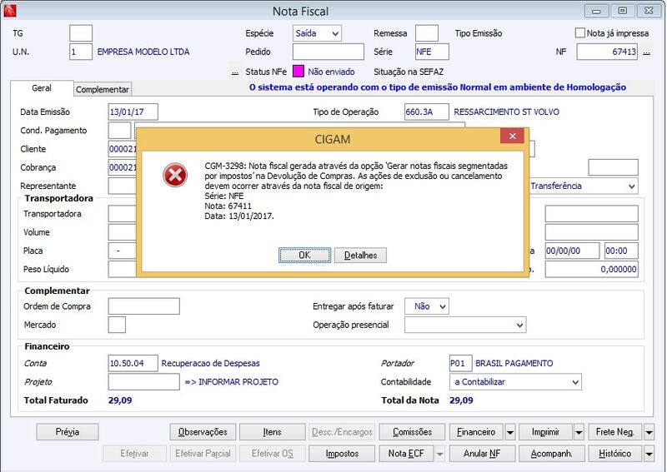667x472 pixels.
Task: Expand the arrow next to Nota ECF button
Action: coord(440,454)
